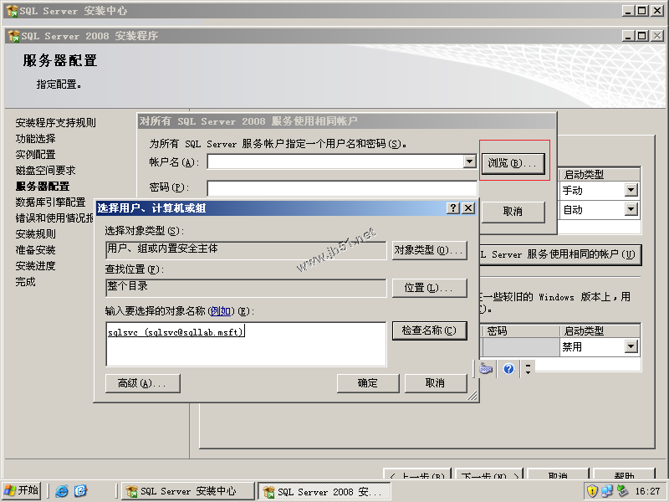This screenshot has height=502, width=669.
Task: Expand the startup type dropdown showing 禁用
Action: [x=631, y=346]
